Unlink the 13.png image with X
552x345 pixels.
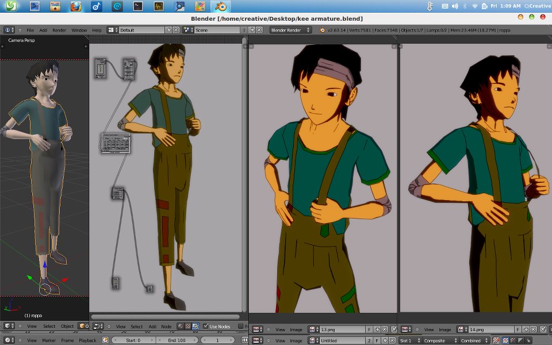pos(385,329)
